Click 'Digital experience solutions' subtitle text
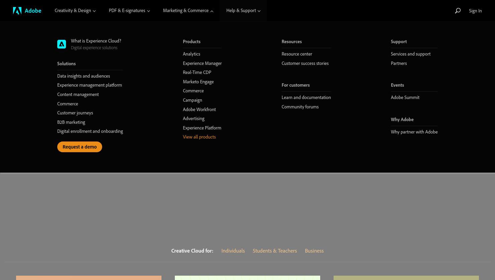This screenshot has height=280, width=495. pos(94,48)
